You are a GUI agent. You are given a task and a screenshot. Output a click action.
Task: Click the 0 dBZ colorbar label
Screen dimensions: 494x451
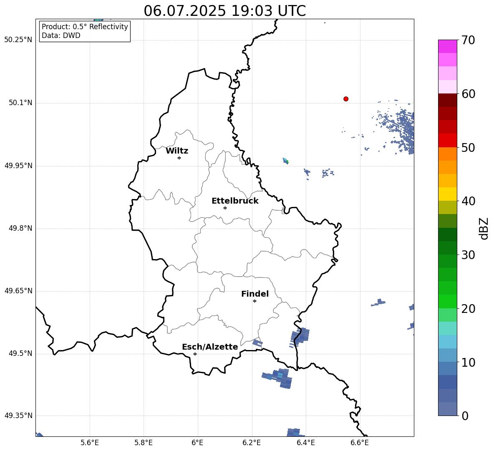(465, 416)
